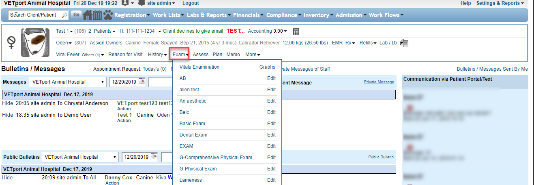Screen dimensions: 534x185
Task: Click Reason for Visit link
Action: pyautogui.click(x=126, y=55)
